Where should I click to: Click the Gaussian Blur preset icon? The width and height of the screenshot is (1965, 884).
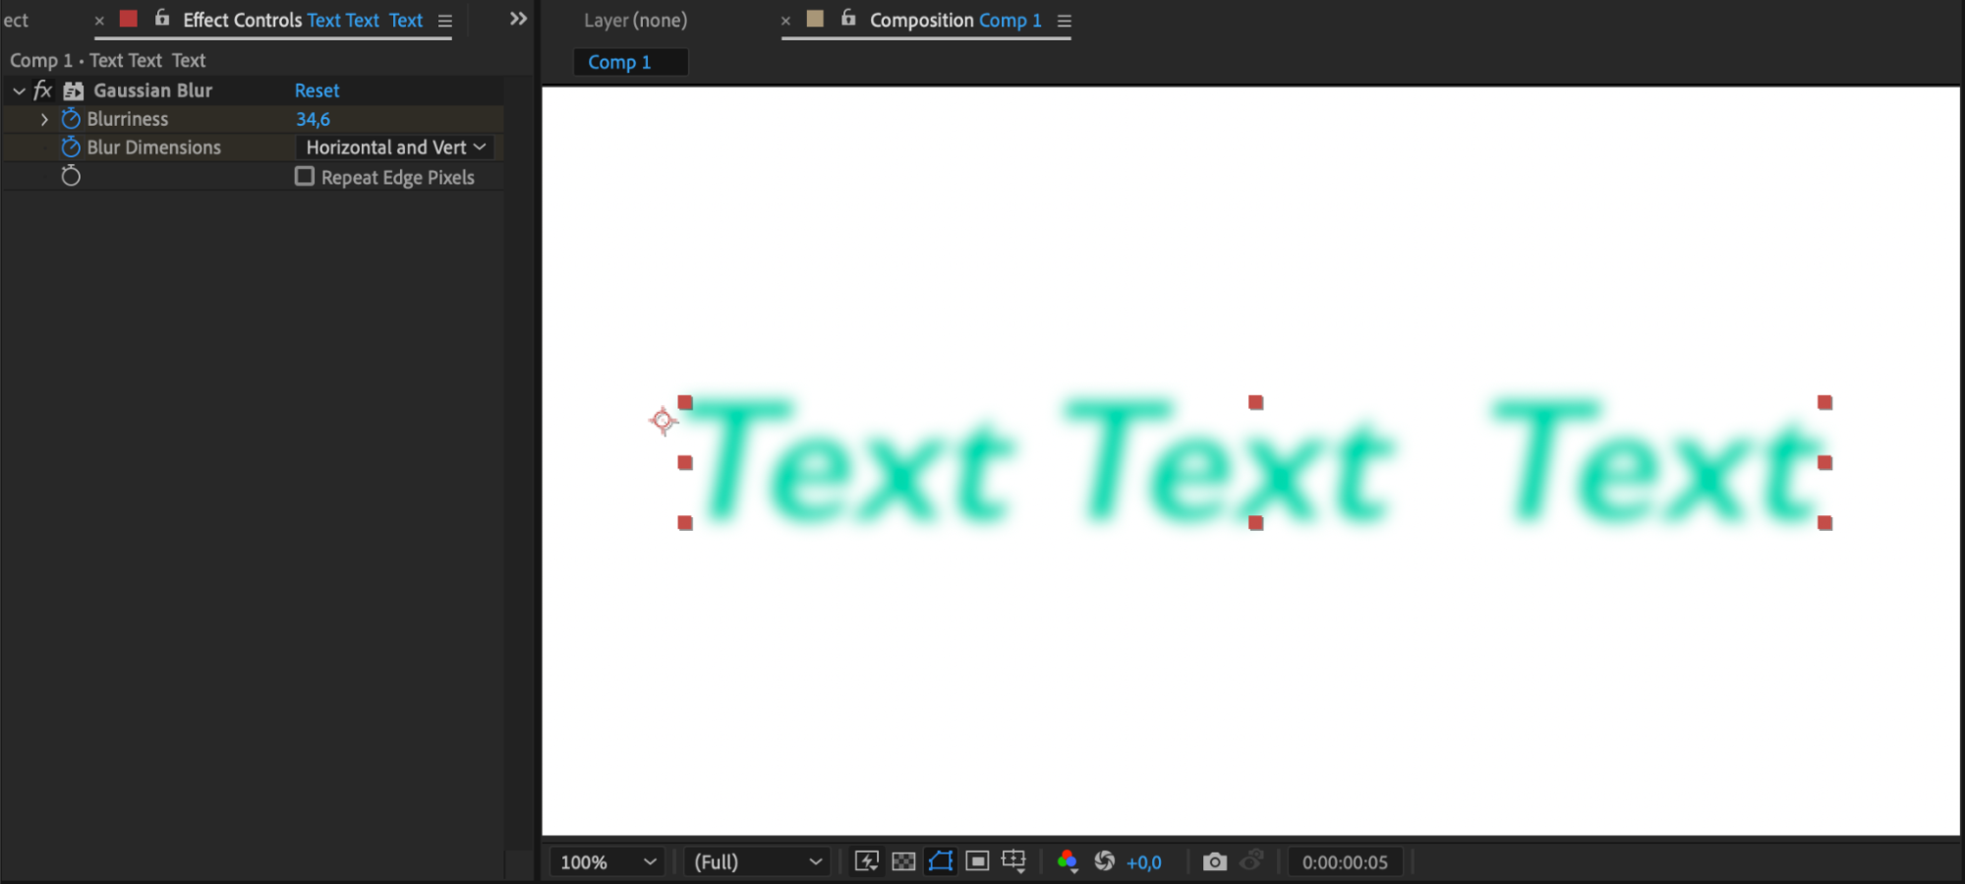click(x=74, y=91)
